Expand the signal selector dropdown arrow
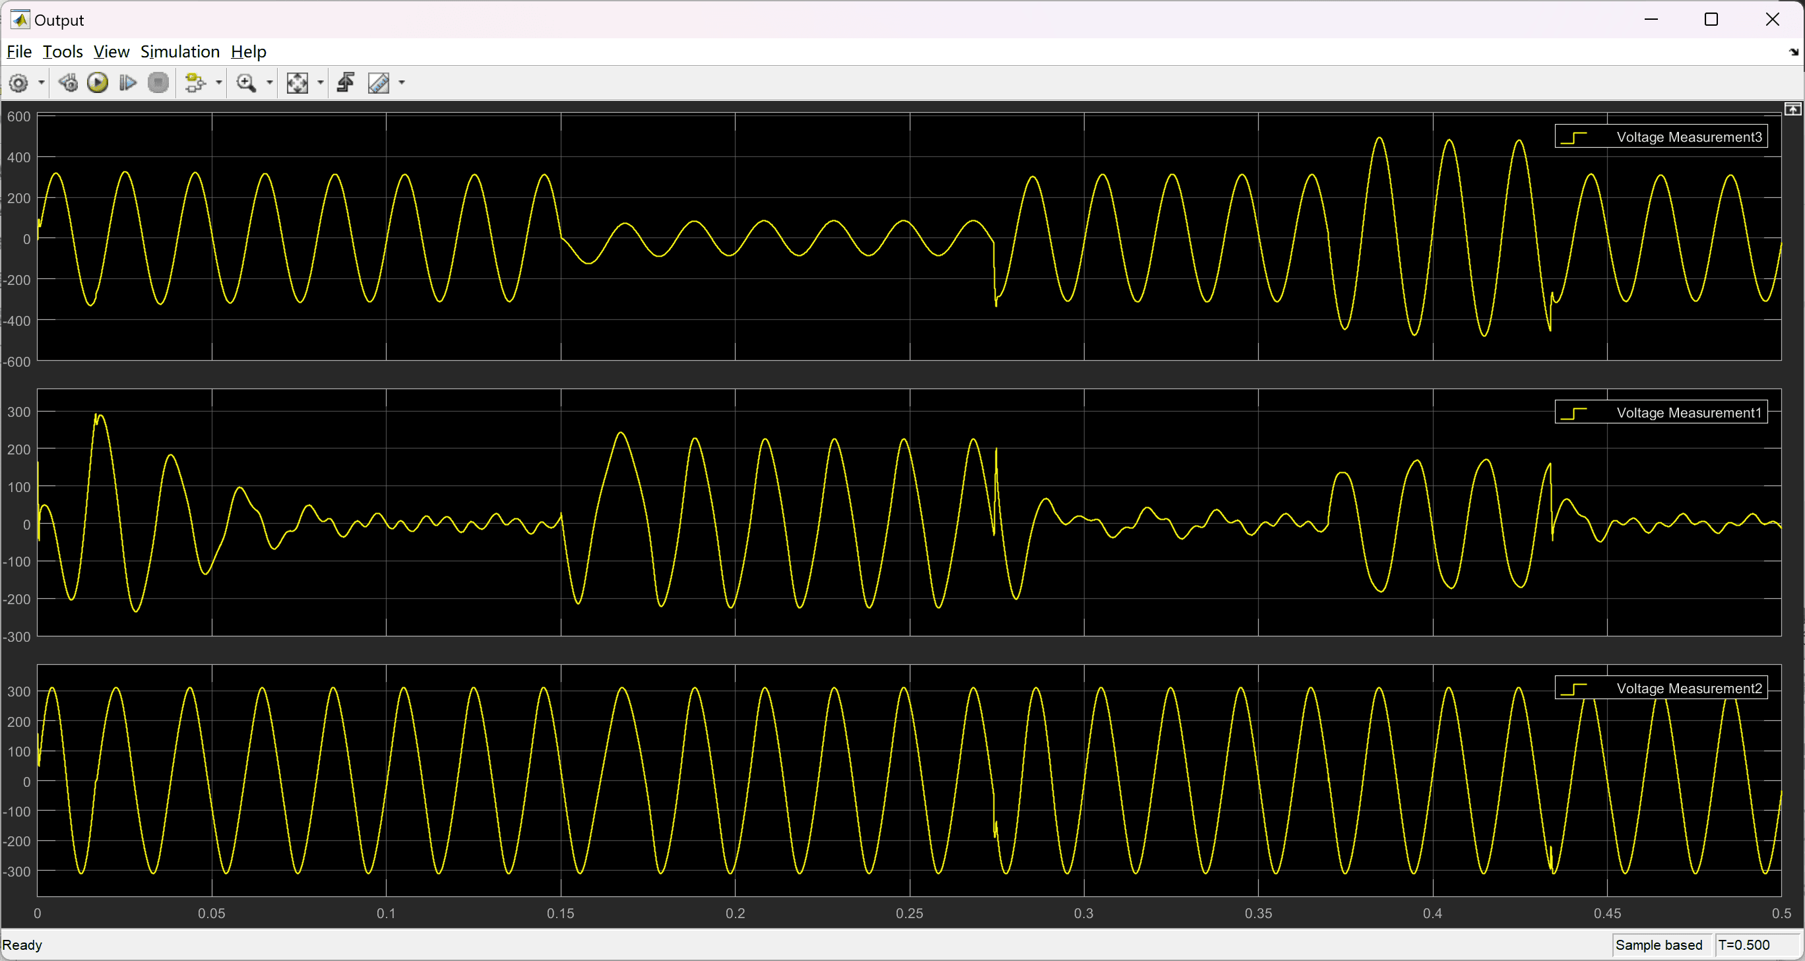 pos(218,83)
